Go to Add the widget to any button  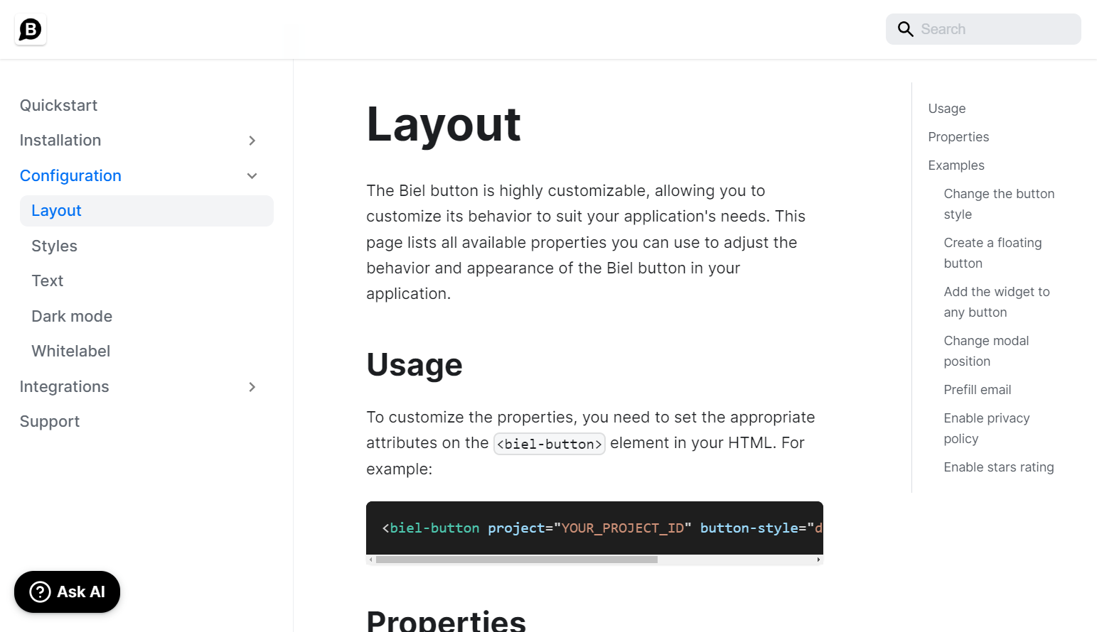click(x=997, y=302)
